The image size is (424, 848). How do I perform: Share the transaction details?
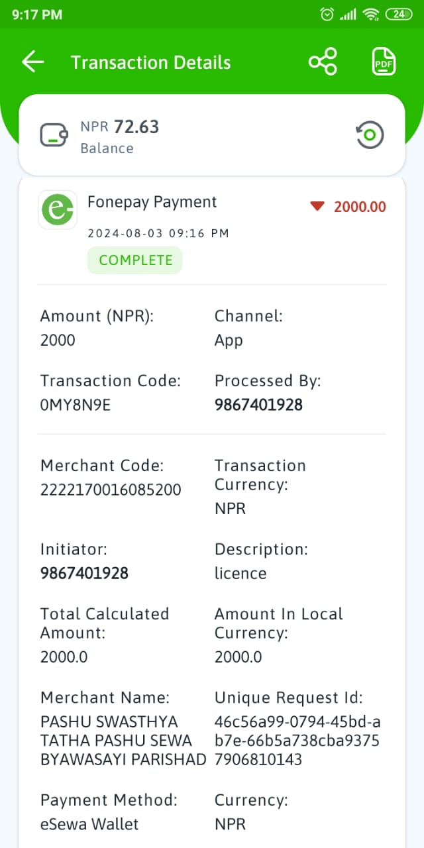coord(323,62)
